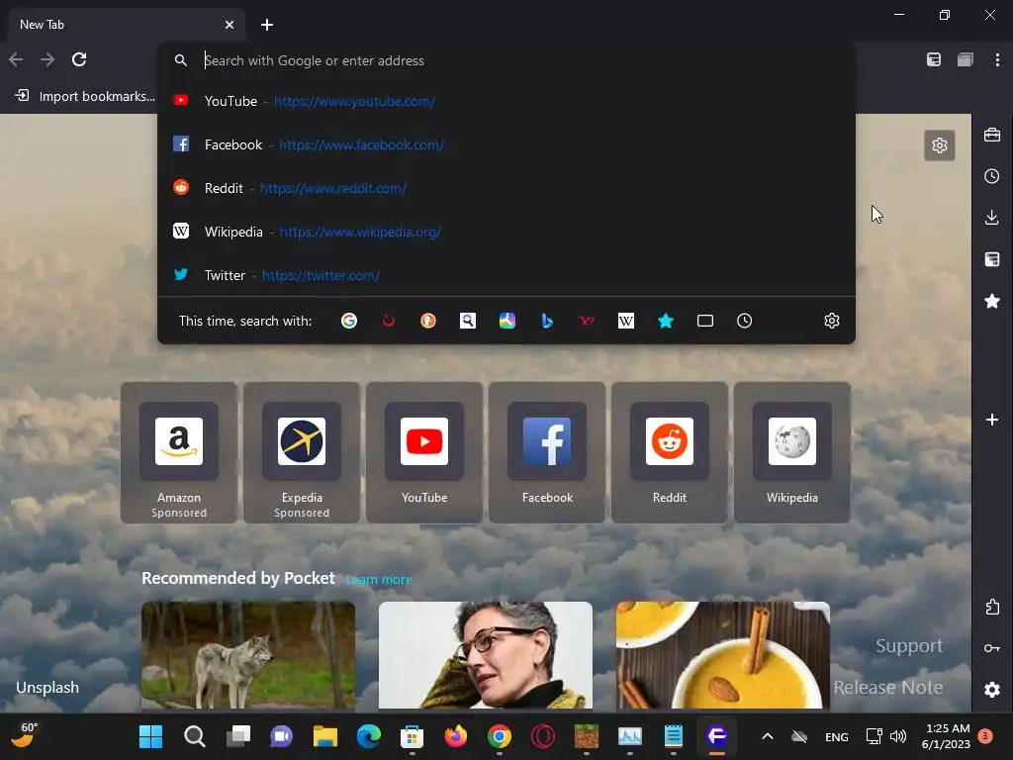Search bookmarks via the blue star icon
Image resolution: width=1013 pixels, height=760 pixels.
[x=666, y=321]
